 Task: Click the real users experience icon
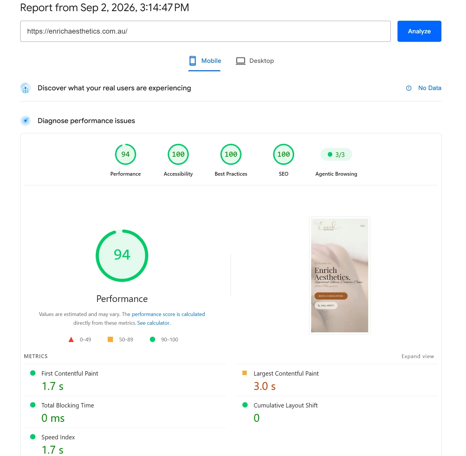click(x=25, y=88)
